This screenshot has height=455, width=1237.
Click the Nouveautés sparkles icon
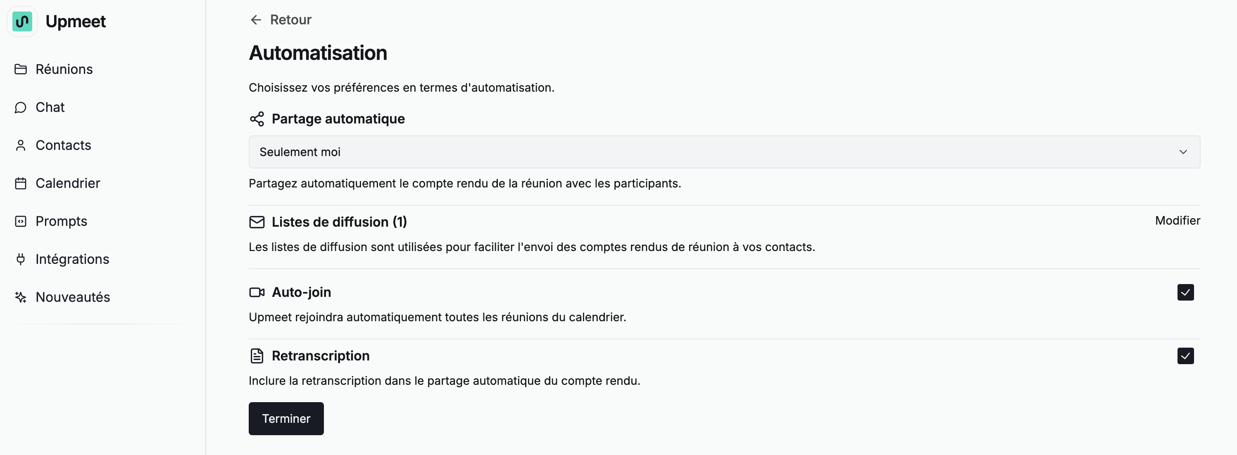pyautogui.click(x=21, y=297)
